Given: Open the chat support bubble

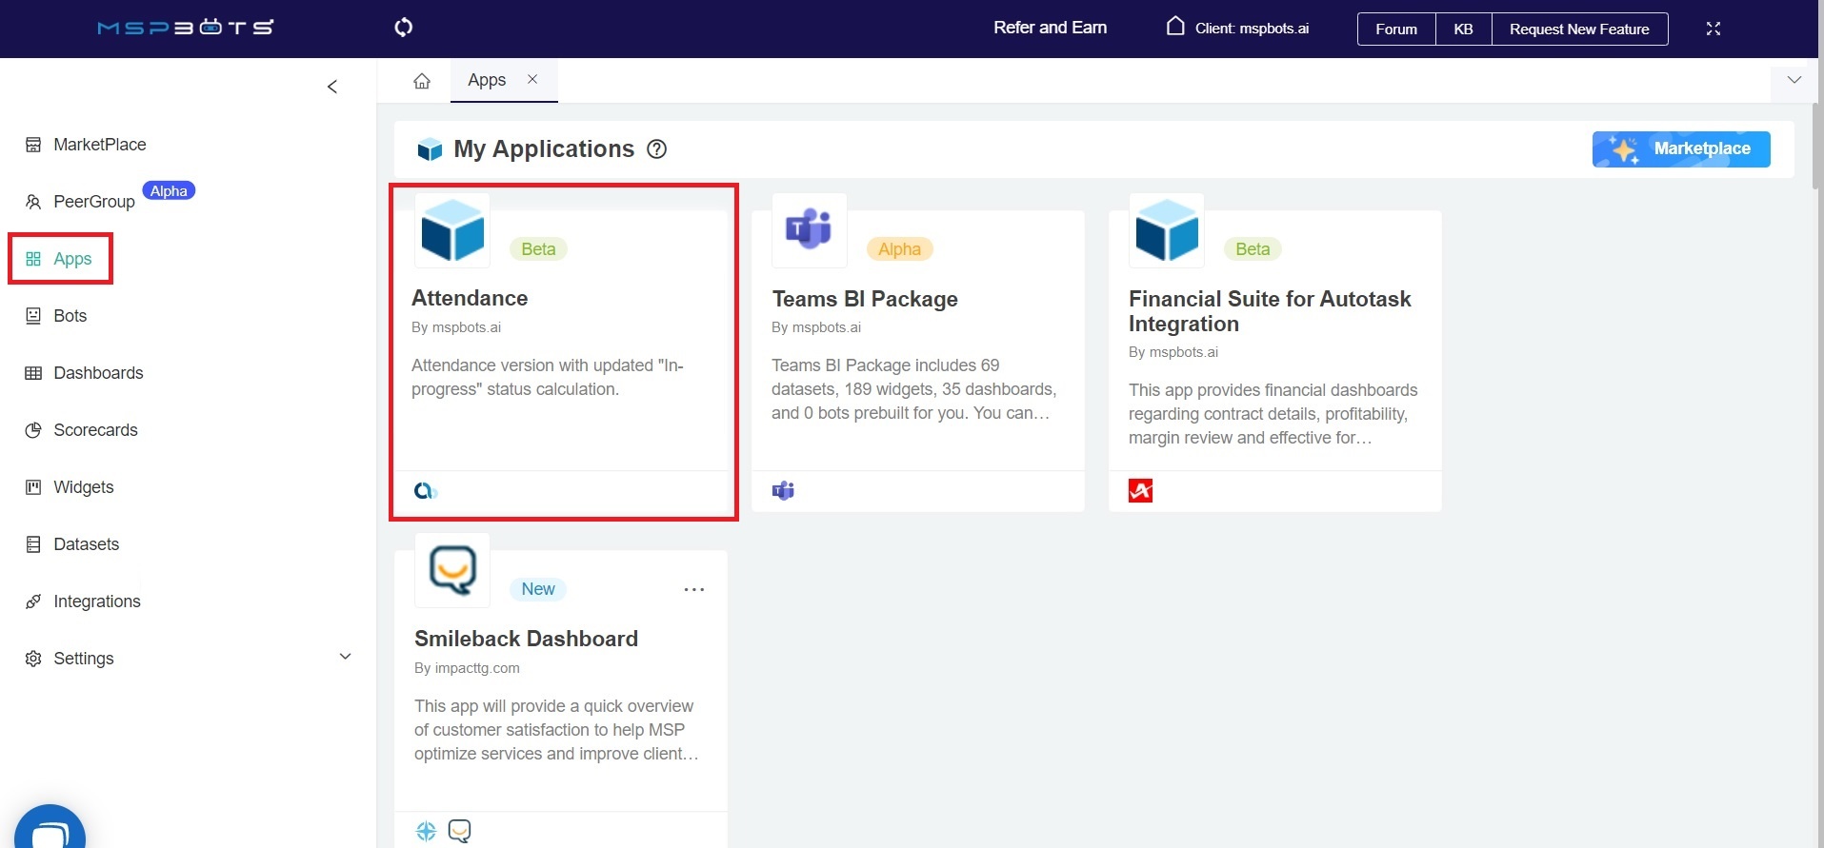Looking at the screenshot, I should click(50, 831).
